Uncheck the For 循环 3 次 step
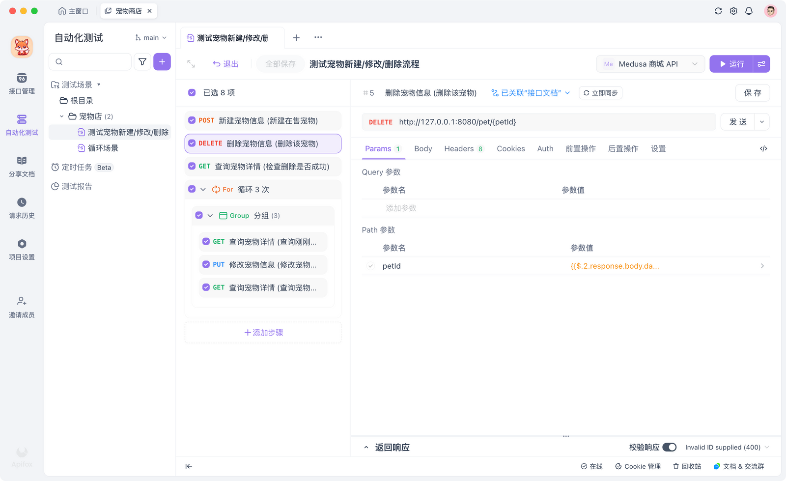 pyautogui.click(x=192, y=189)
